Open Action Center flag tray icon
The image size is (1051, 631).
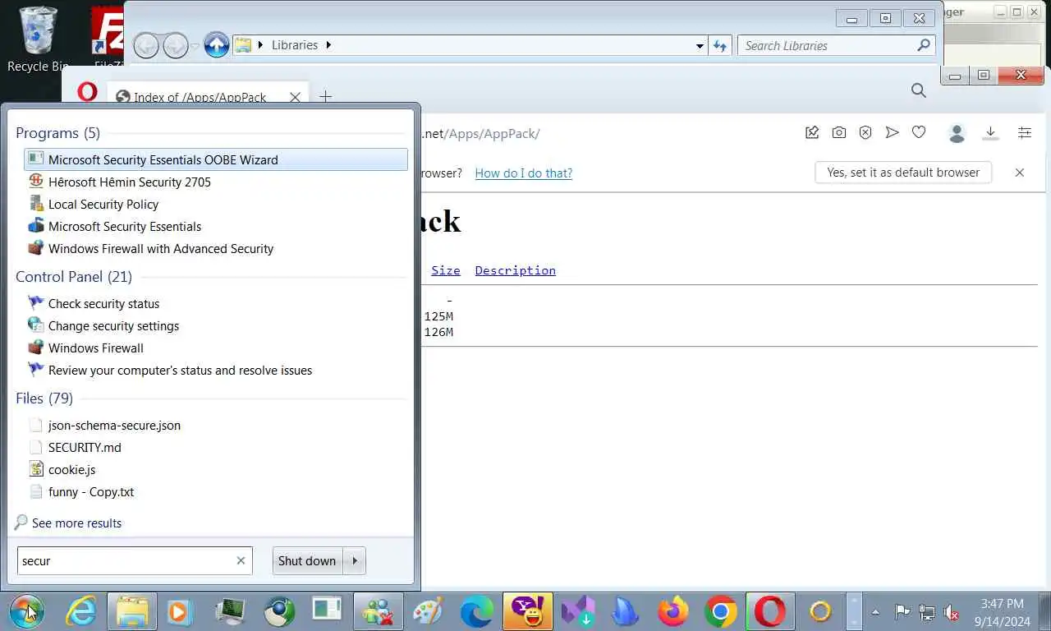(902, 611)
